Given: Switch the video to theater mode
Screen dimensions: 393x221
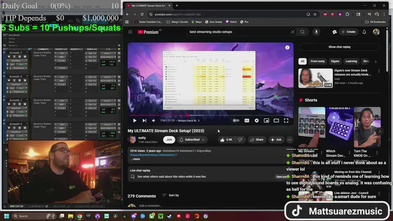Looking at the screenshot, I should [x=276, y=121].
